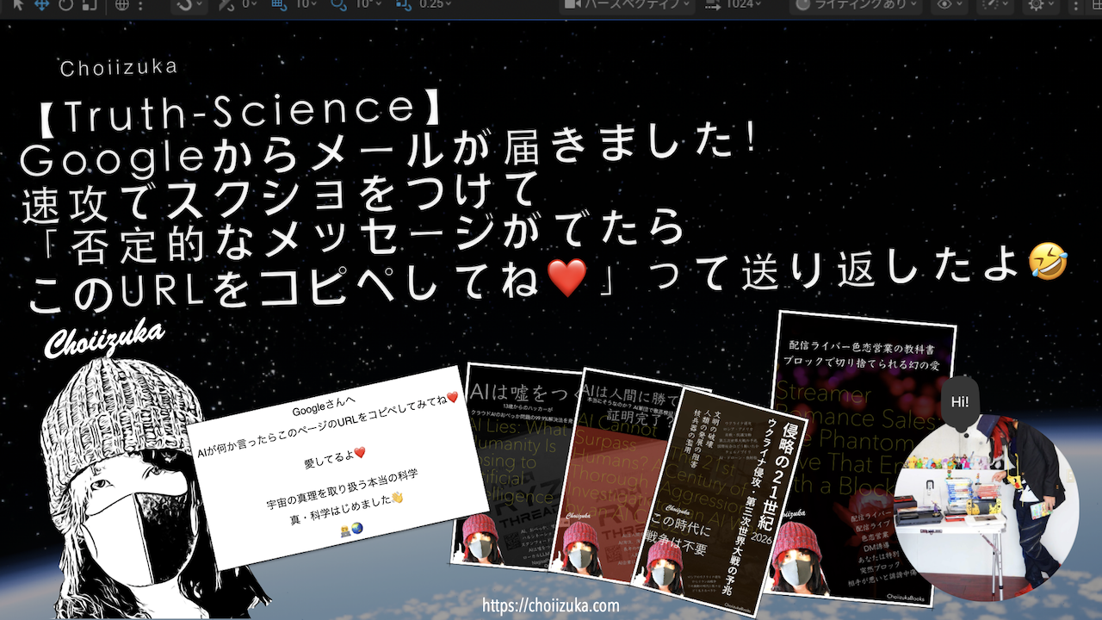Click the masked beanie avatar illustration
Viewport: 1102px width, 620px height.
point(138,491)
